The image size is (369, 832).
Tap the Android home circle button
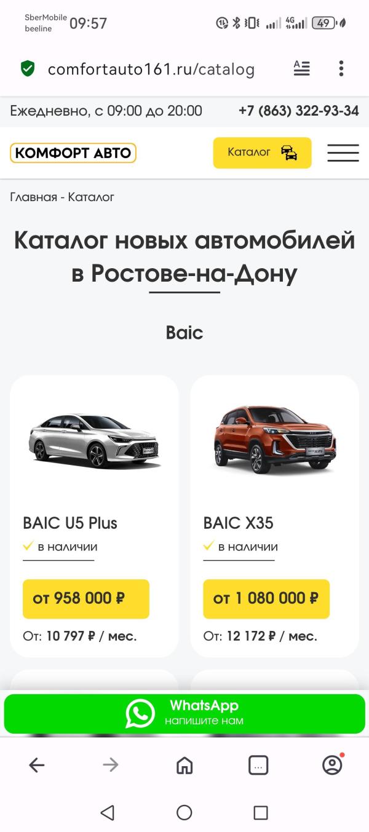pos(184,813)
